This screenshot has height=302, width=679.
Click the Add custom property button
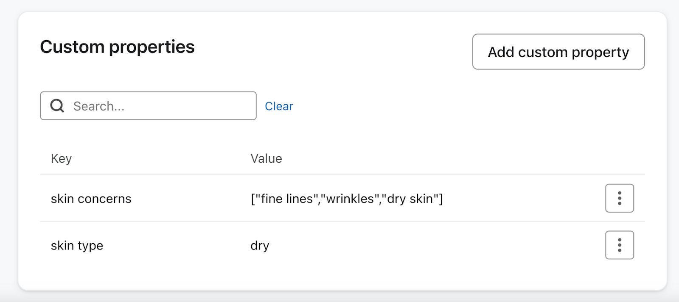(x=558, y=52)
